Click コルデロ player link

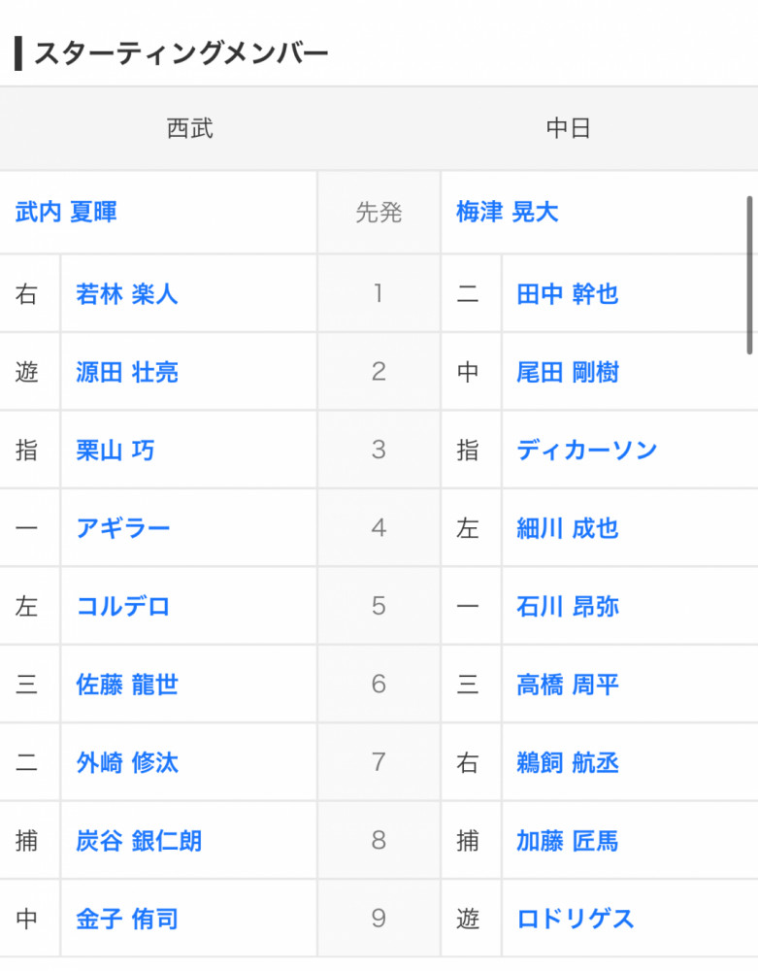pyautogui.click(x=123, y=607)
